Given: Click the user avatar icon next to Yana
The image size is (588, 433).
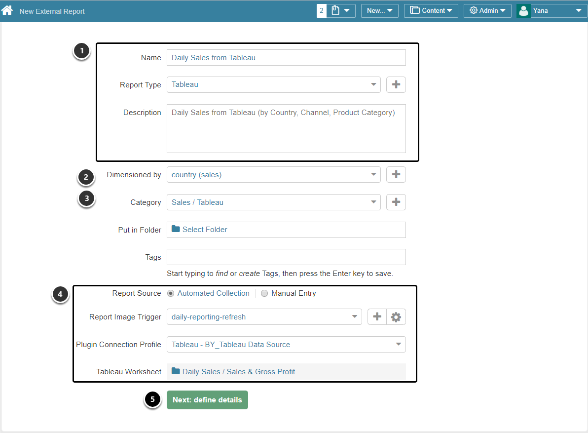Looking at the screenshot, I should [x=523, y=10].
